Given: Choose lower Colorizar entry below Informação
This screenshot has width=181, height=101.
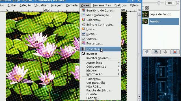Looking at the screenshot, I should [100, 79].
